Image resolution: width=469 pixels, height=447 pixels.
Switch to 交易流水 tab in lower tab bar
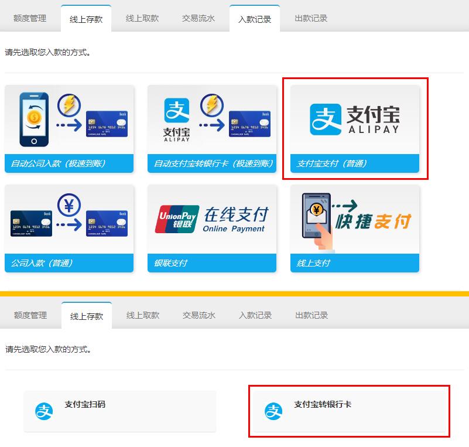(x=199, y=315)
